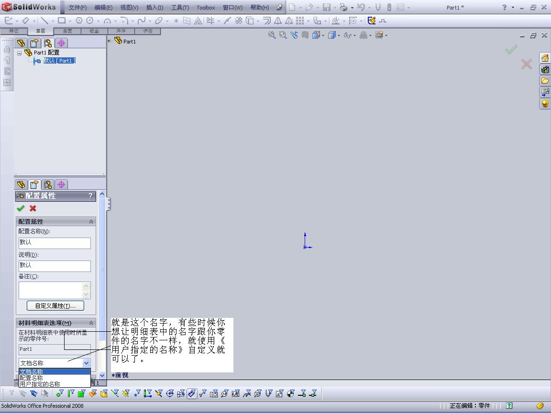Viewport: 551px width, 413px height.
Task: Click the Clear All Filters icon
Action: coord(23,393)
